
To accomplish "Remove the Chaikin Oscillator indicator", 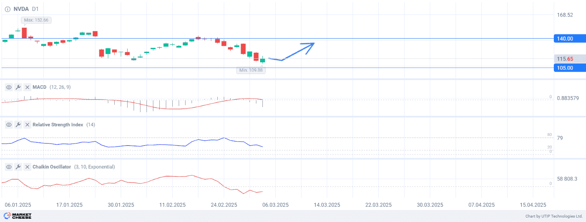I will [x=27, y=166].
